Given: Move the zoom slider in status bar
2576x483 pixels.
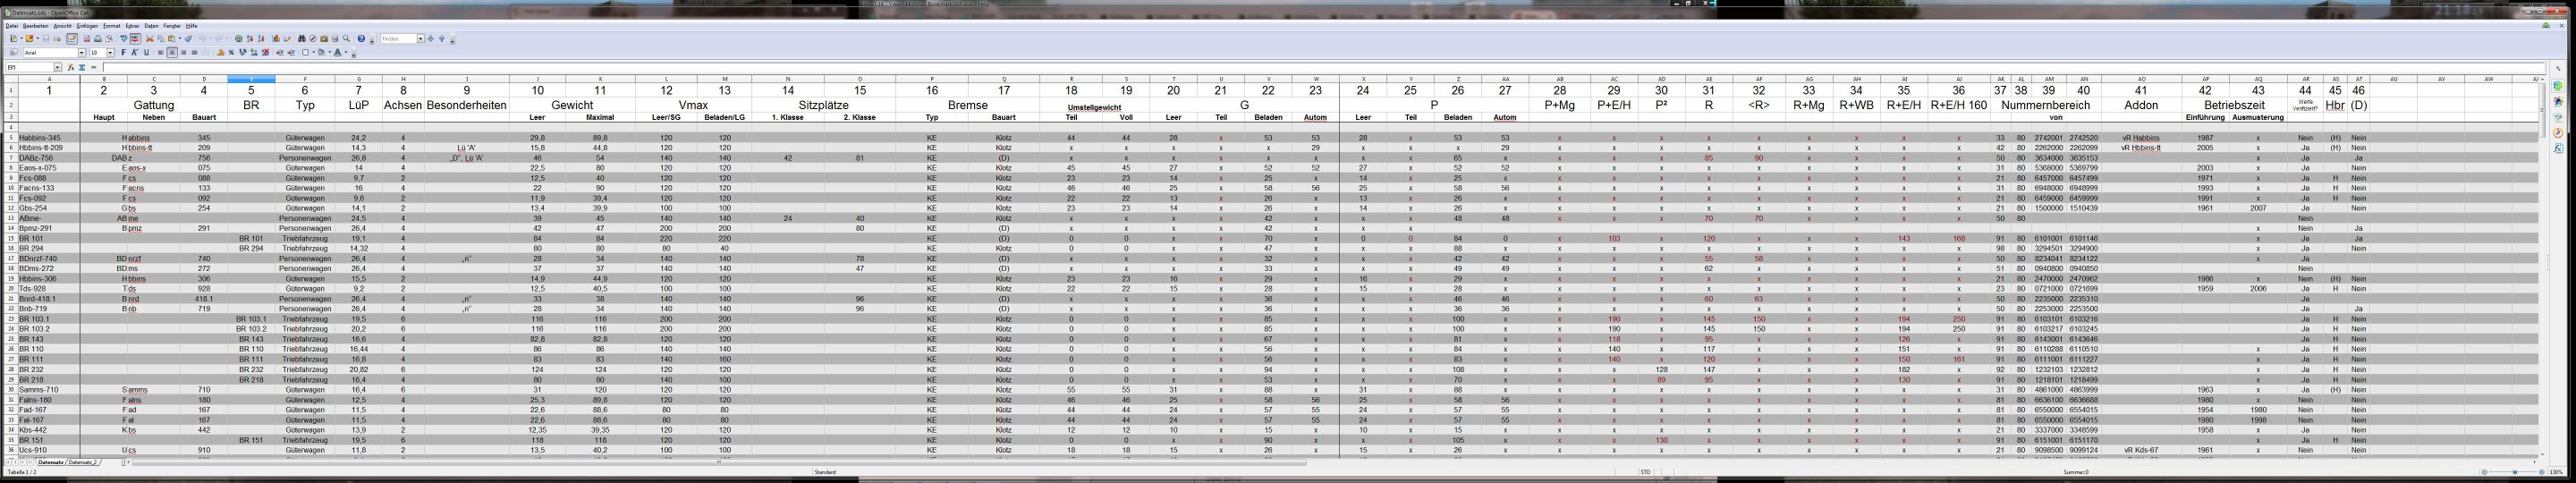Looking at the screenshot, I should pyautogui.click(x=2515, y=472).
